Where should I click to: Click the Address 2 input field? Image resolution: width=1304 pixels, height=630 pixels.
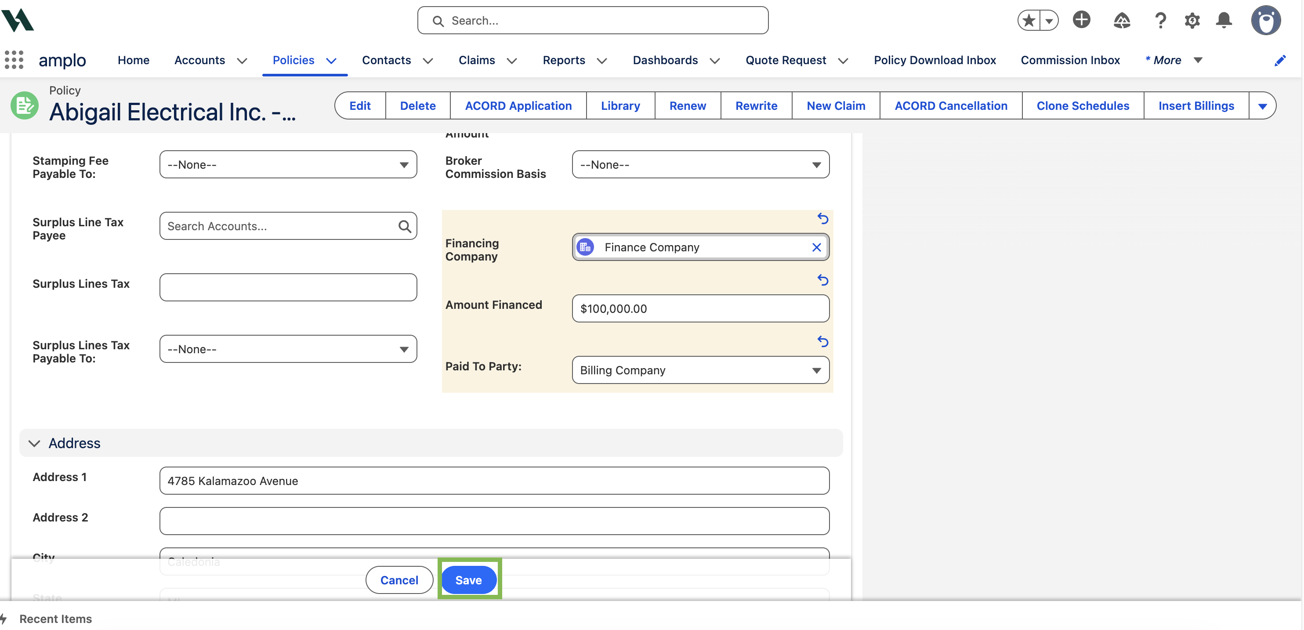(494, 521)
